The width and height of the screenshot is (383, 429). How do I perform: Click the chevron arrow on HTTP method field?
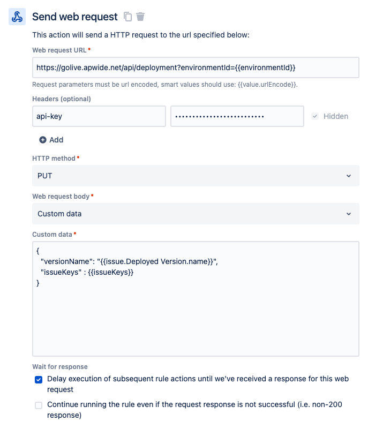click(349, 176)
